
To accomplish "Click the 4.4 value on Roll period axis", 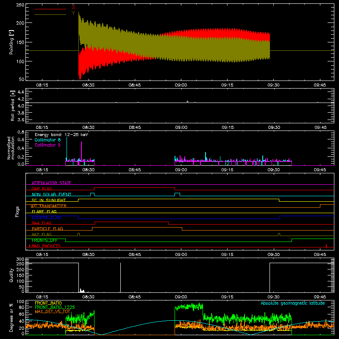I will click(x=21, y=92).
